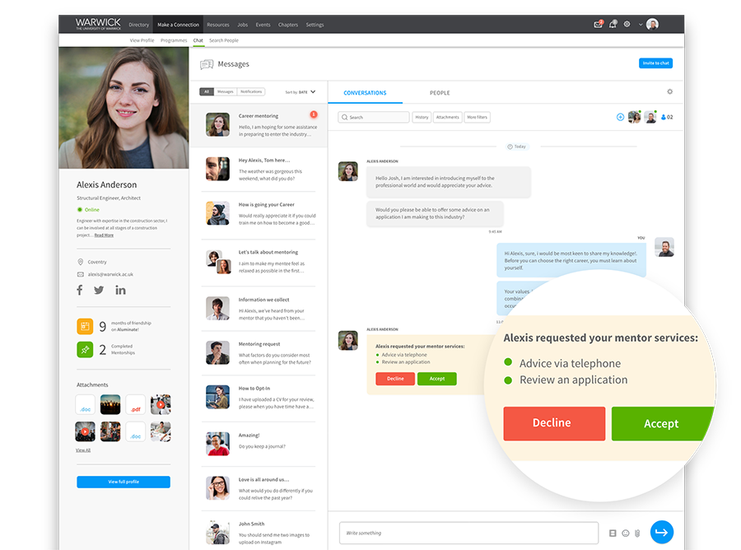Open the first .doc attachment thumbnail
The height and width of the screenshot is (550, 741).
click(x=85, y=404)
